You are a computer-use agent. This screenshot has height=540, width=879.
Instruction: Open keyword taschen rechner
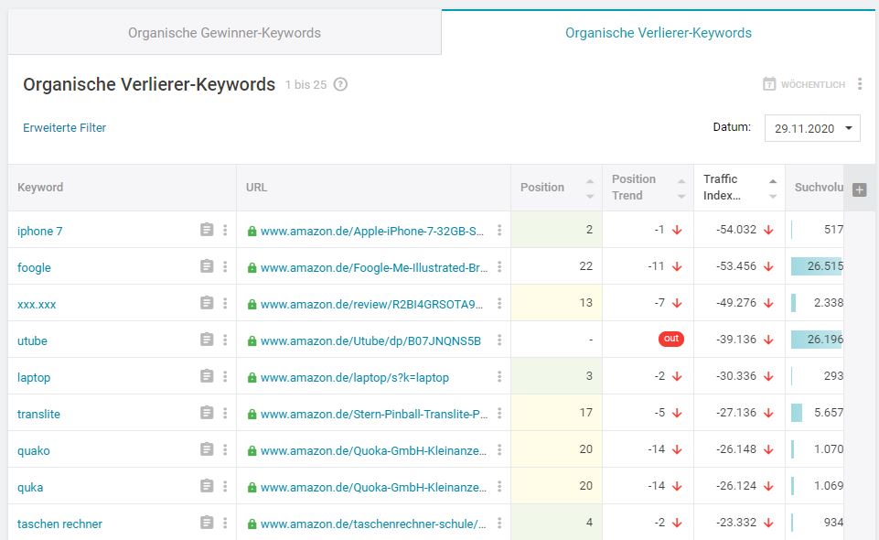tap(59, 524)
